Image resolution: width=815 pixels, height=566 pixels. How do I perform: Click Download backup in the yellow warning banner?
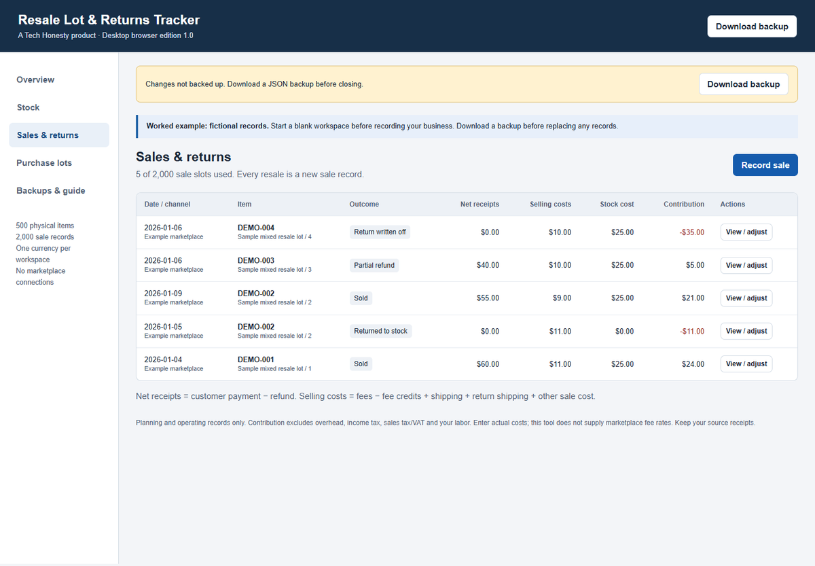[744, 84]
